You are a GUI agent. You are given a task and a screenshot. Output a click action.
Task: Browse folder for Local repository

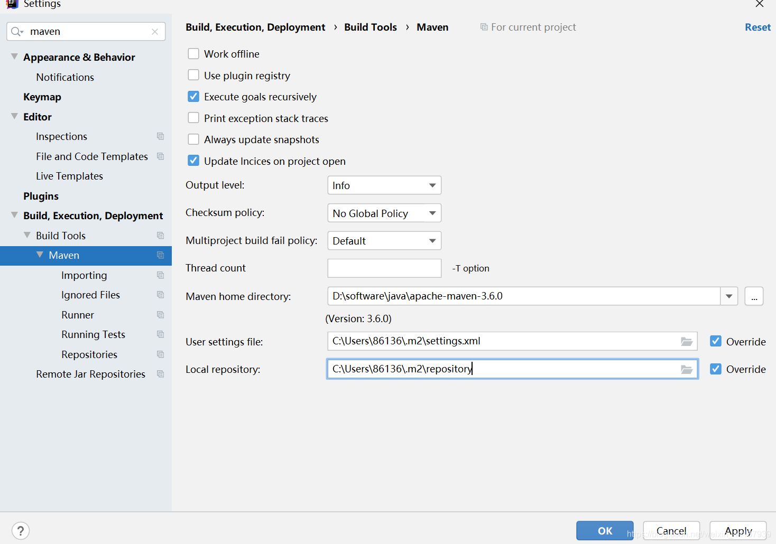click(687, 369)
